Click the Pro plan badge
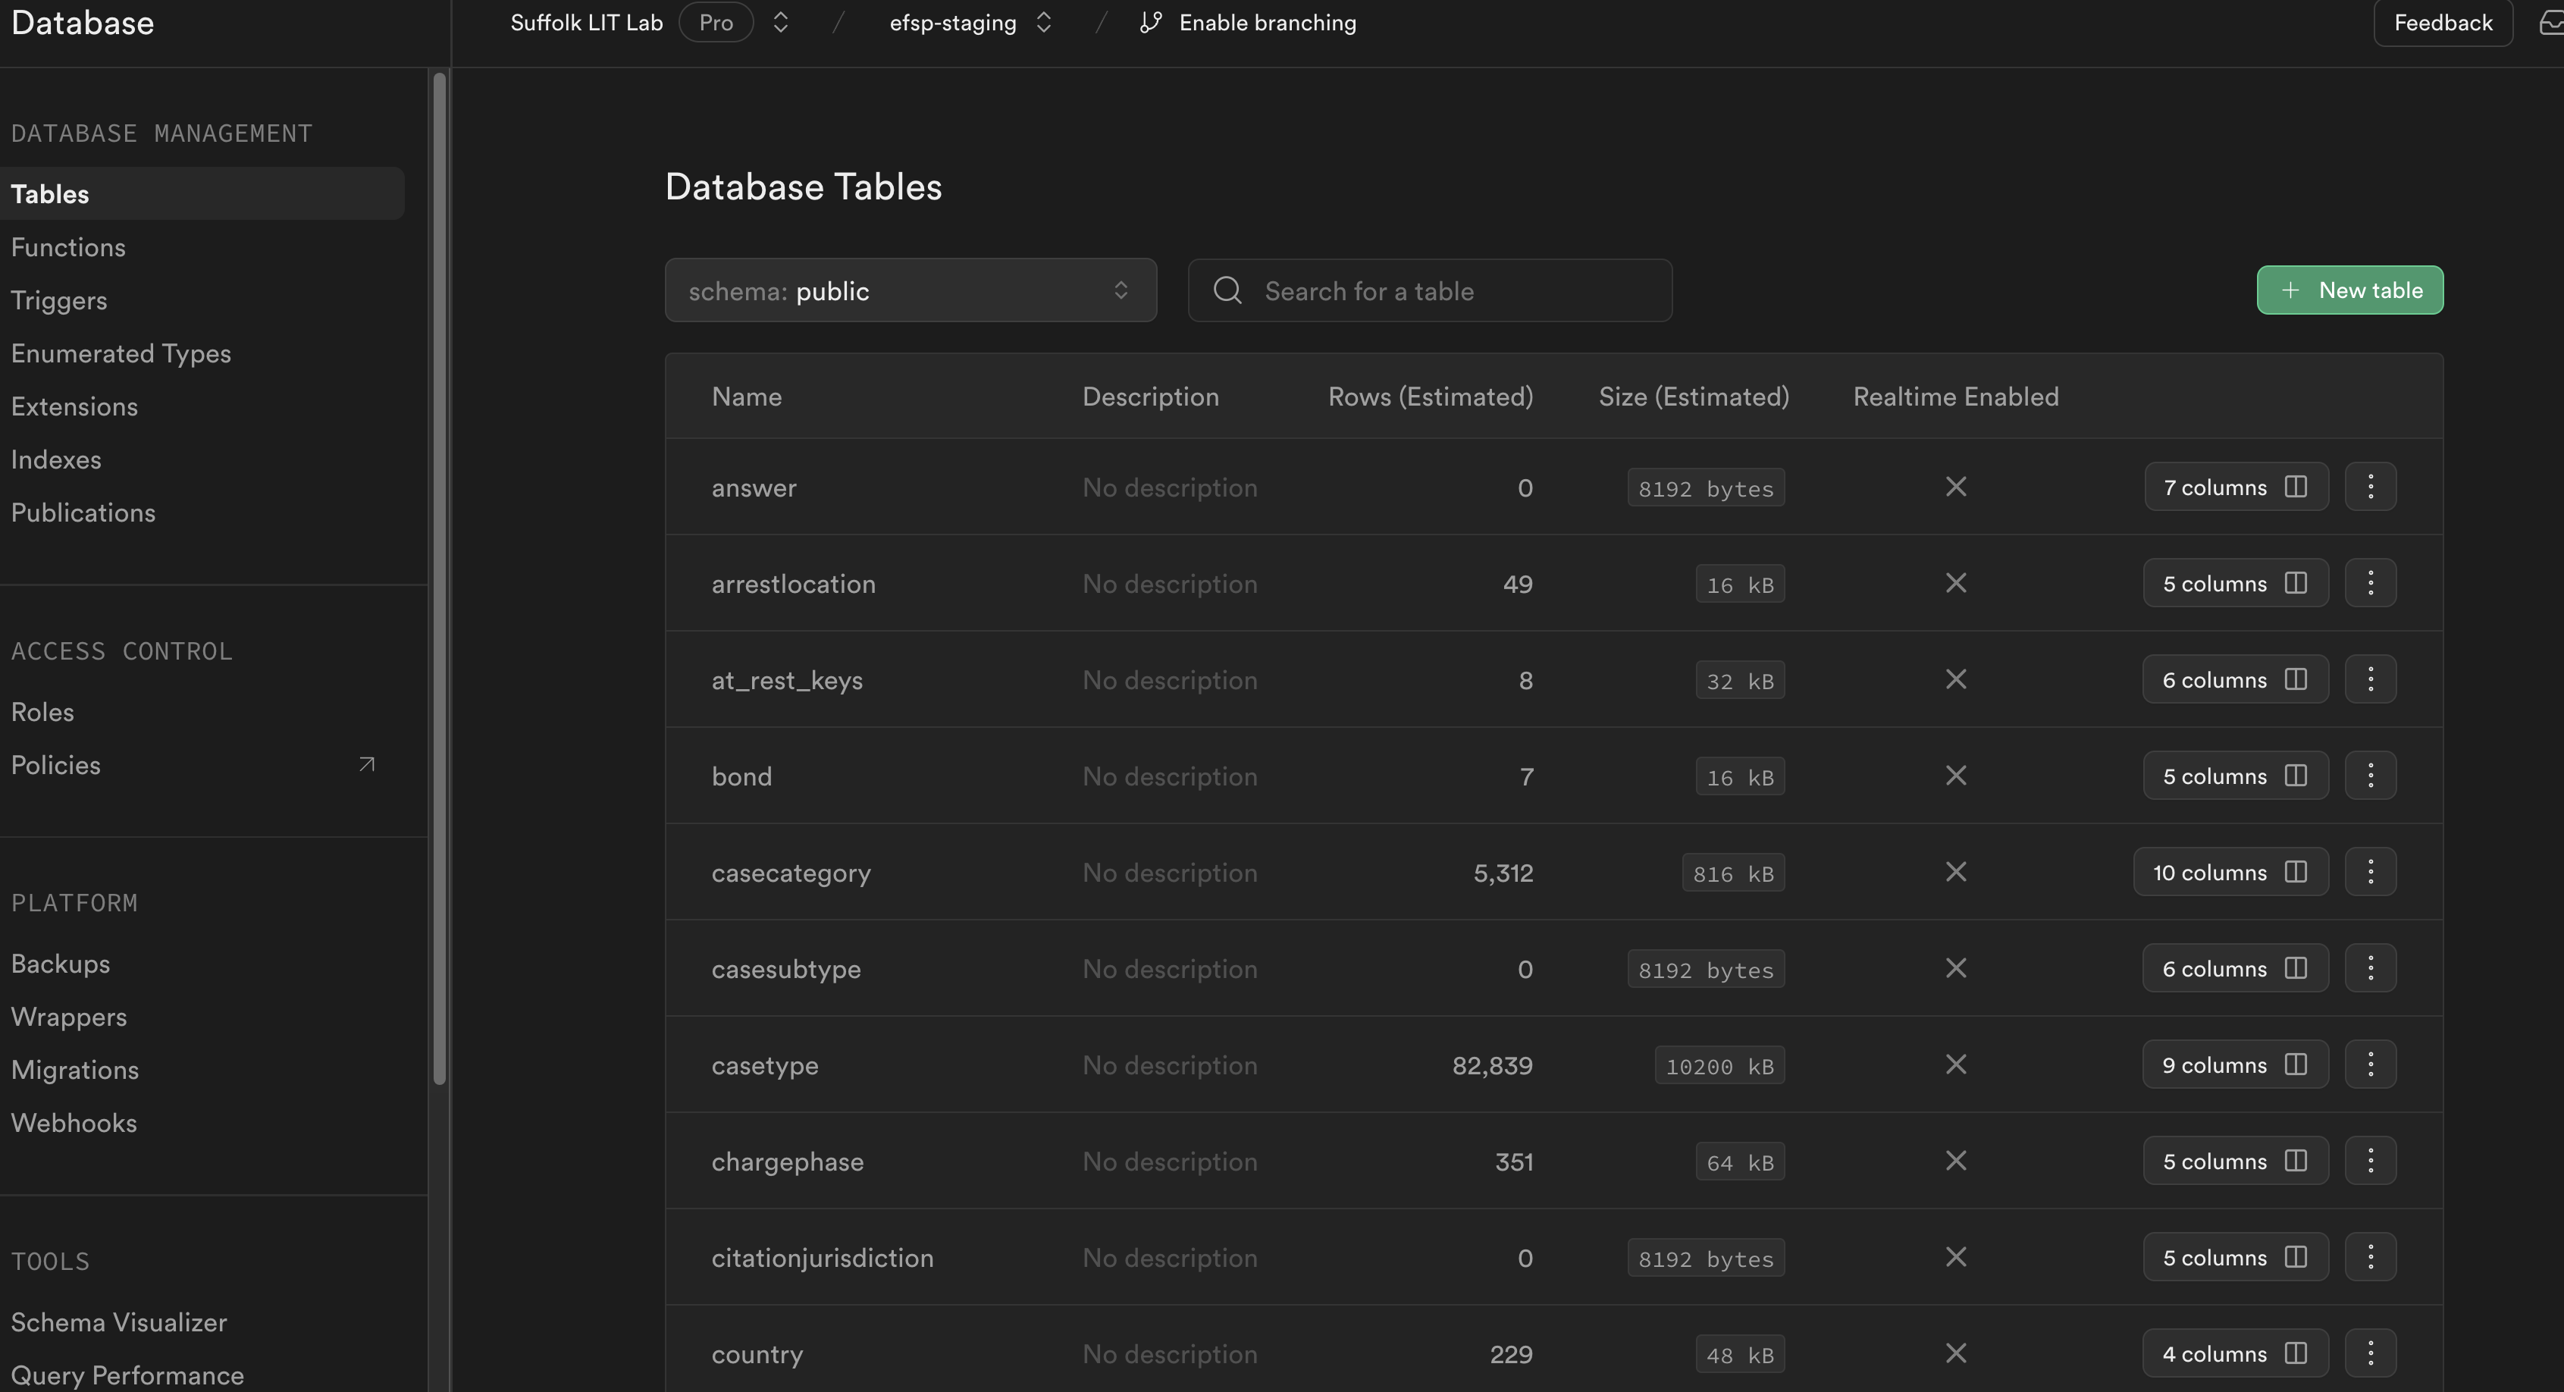This screenshot has width=2564, height=1392. pyautogui.click(x=716, y=23)
